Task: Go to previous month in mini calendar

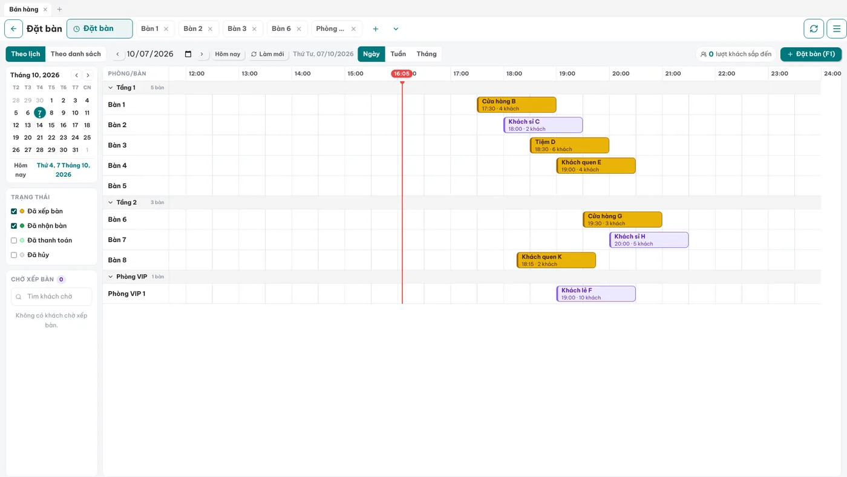Action: [x=77, y=75]
